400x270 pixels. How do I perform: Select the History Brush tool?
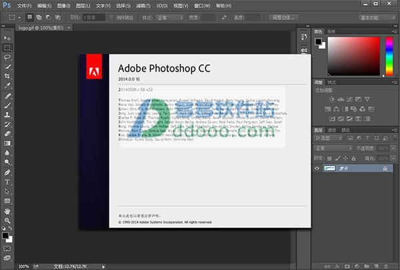click(x=7, y=124)
